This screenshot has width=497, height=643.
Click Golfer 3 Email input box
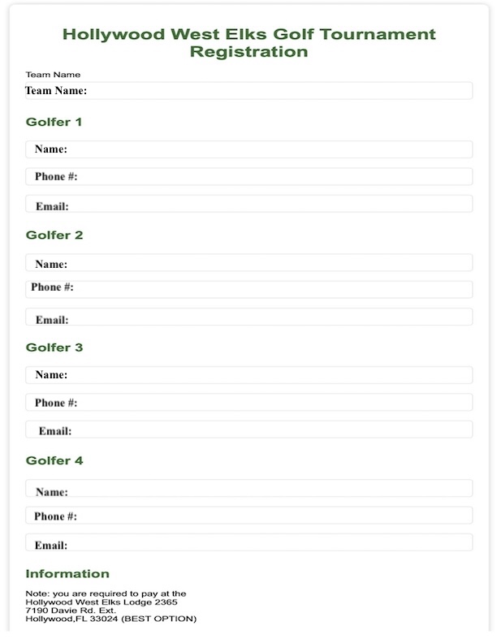point(249,429)
